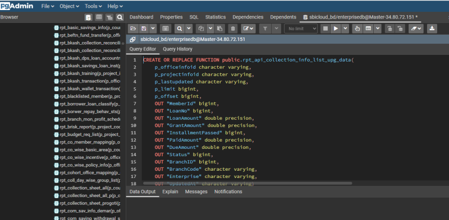
Task: Click the pgAdmin logo
Action: coord(17,6)
